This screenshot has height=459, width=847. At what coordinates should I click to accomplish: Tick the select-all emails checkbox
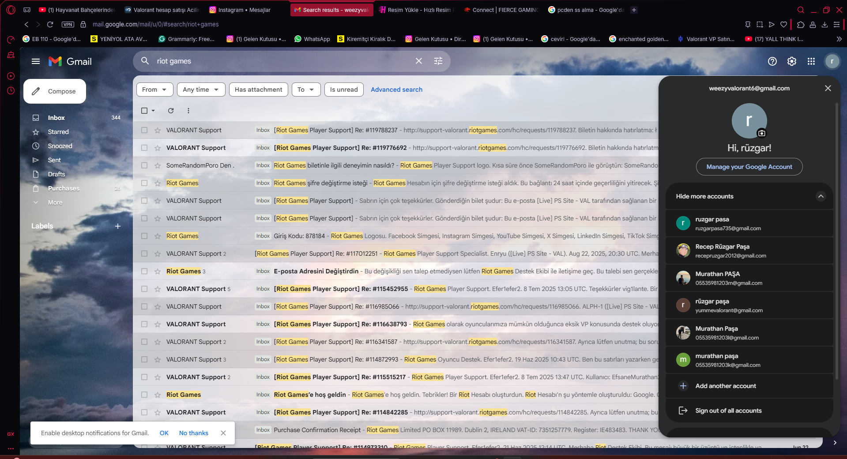144,111
